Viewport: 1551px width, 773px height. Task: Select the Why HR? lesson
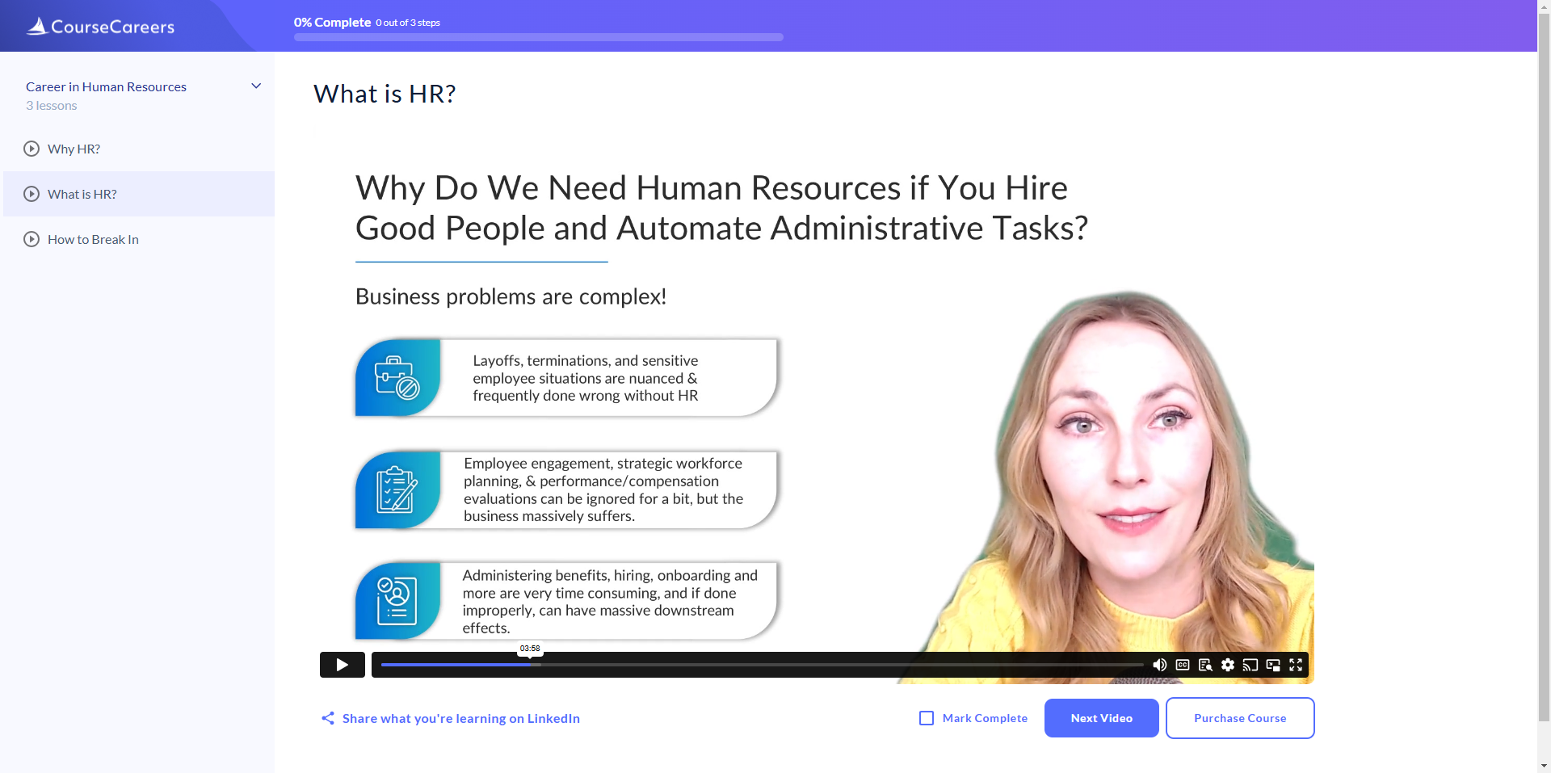click(x=74, y=149)
